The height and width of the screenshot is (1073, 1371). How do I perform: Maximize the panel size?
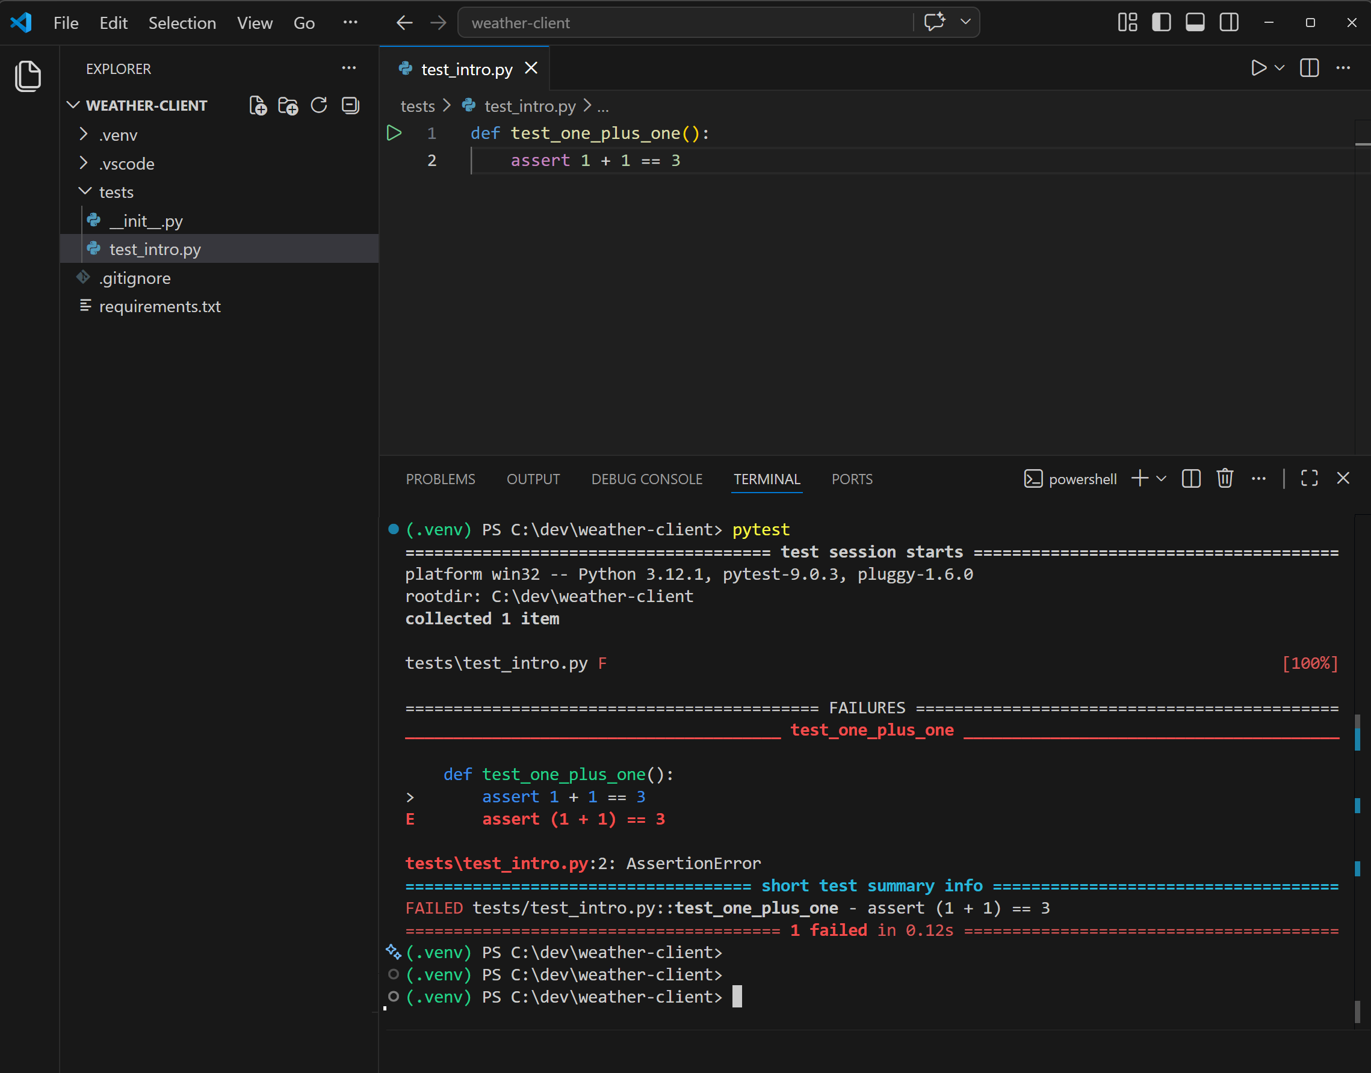tap(1310, 479)
